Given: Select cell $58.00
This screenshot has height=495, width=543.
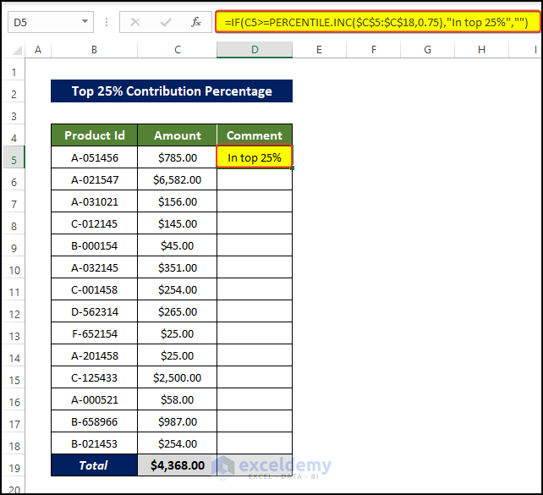Looking at the screenshot, I should (178, 399).
